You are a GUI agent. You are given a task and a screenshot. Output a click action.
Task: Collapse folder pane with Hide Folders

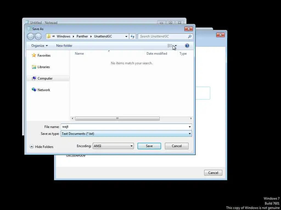(x=41, y=147)
